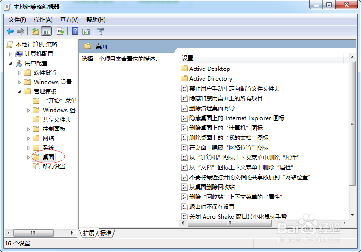Open the 查看(V) menu

(x=69, y=20)
